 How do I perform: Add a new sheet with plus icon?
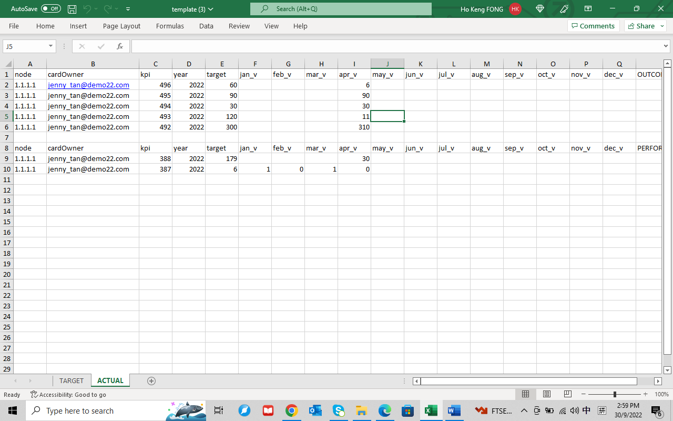click(x=151, y=381)
